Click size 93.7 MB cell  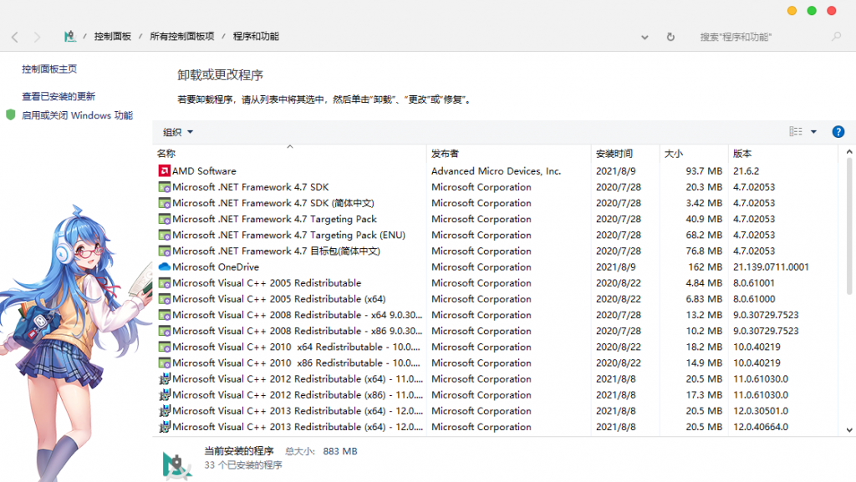pyautogui.click(x=704, y=170)
